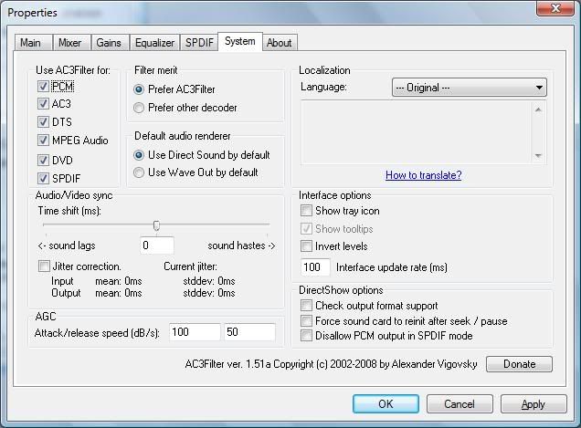Viewport: 581px width, 428px height.
Task: Click the 'sound hastes ->' label
Action: (241, 245)
